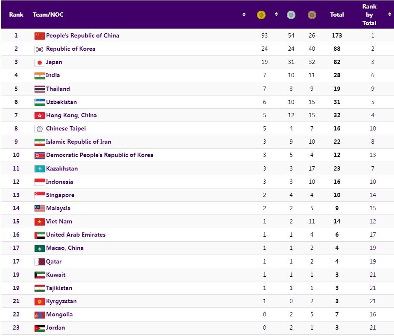394x336 pixels.
Task: Click the bronze medal column icon
Action: 312,15
